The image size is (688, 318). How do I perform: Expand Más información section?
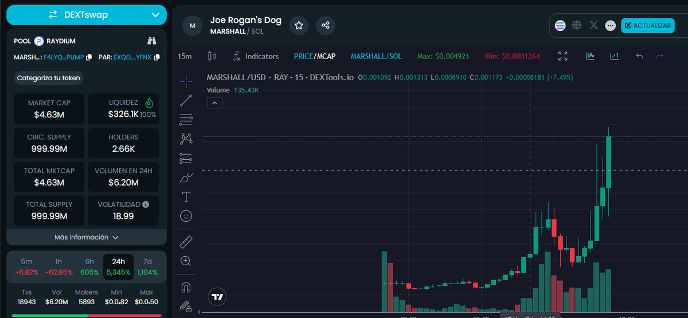click(87, 237)
